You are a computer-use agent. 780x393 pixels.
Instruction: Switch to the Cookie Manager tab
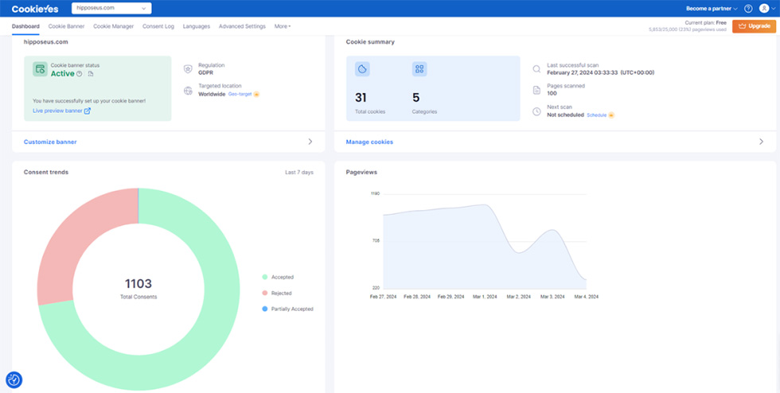113,26
